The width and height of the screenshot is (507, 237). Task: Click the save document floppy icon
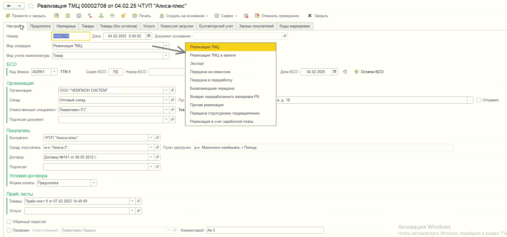click(x=68, y=16)
